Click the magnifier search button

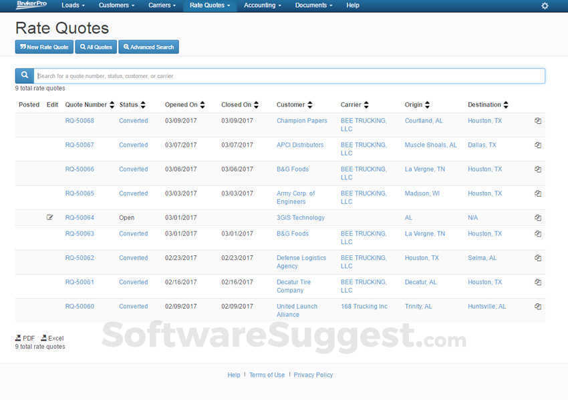point(25,75)
